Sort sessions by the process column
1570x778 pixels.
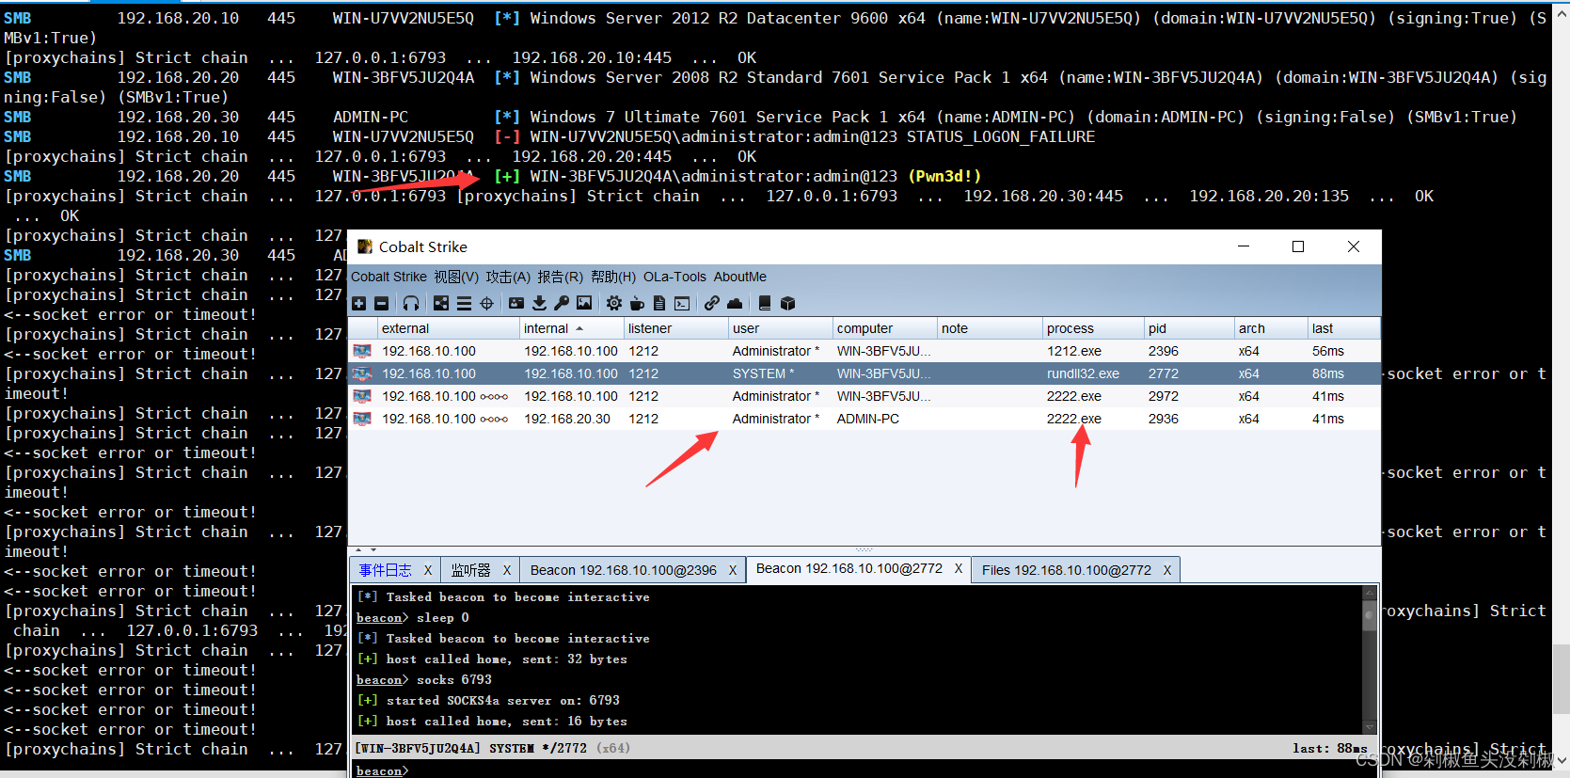pos(1093,328)
